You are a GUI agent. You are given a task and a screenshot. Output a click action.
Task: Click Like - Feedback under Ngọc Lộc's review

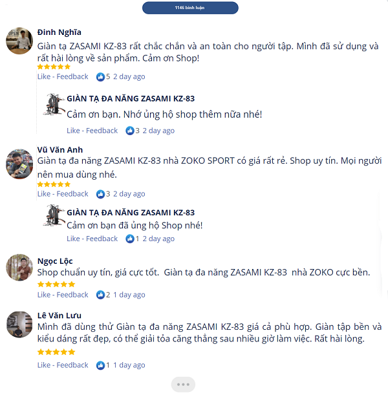click(x=63, y=295)
